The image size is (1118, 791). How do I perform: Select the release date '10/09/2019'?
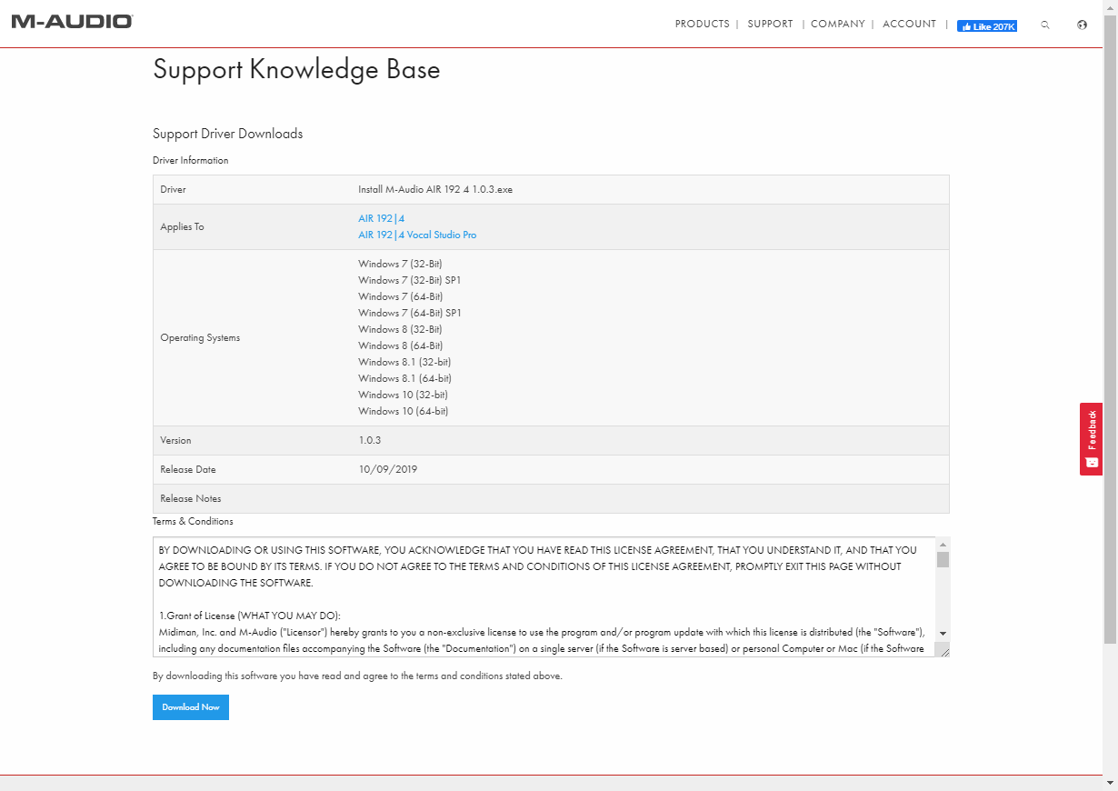pos(388,469)
